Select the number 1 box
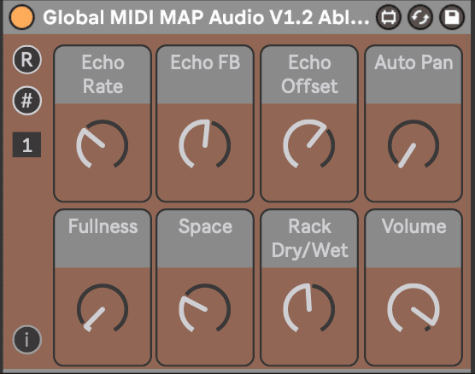475x374 pixels. click(26, 145)
